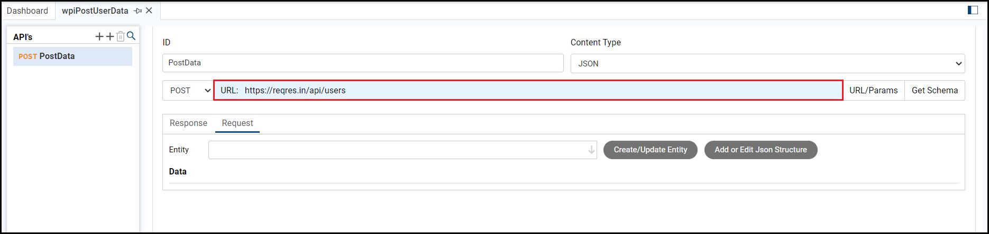Open the Content Type JSON dropdown

click(767, 64)
